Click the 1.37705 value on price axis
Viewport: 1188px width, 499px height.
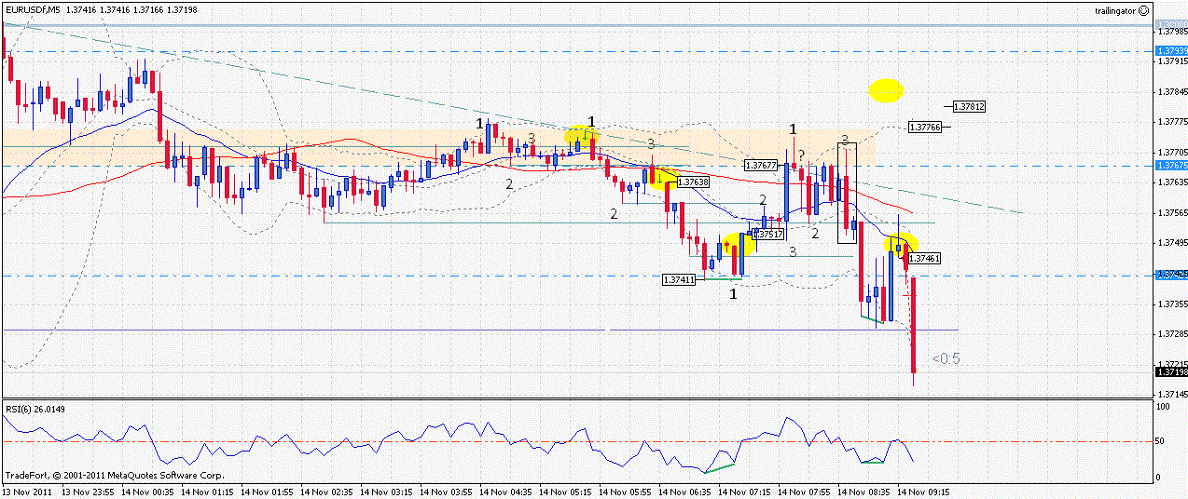1172,152
